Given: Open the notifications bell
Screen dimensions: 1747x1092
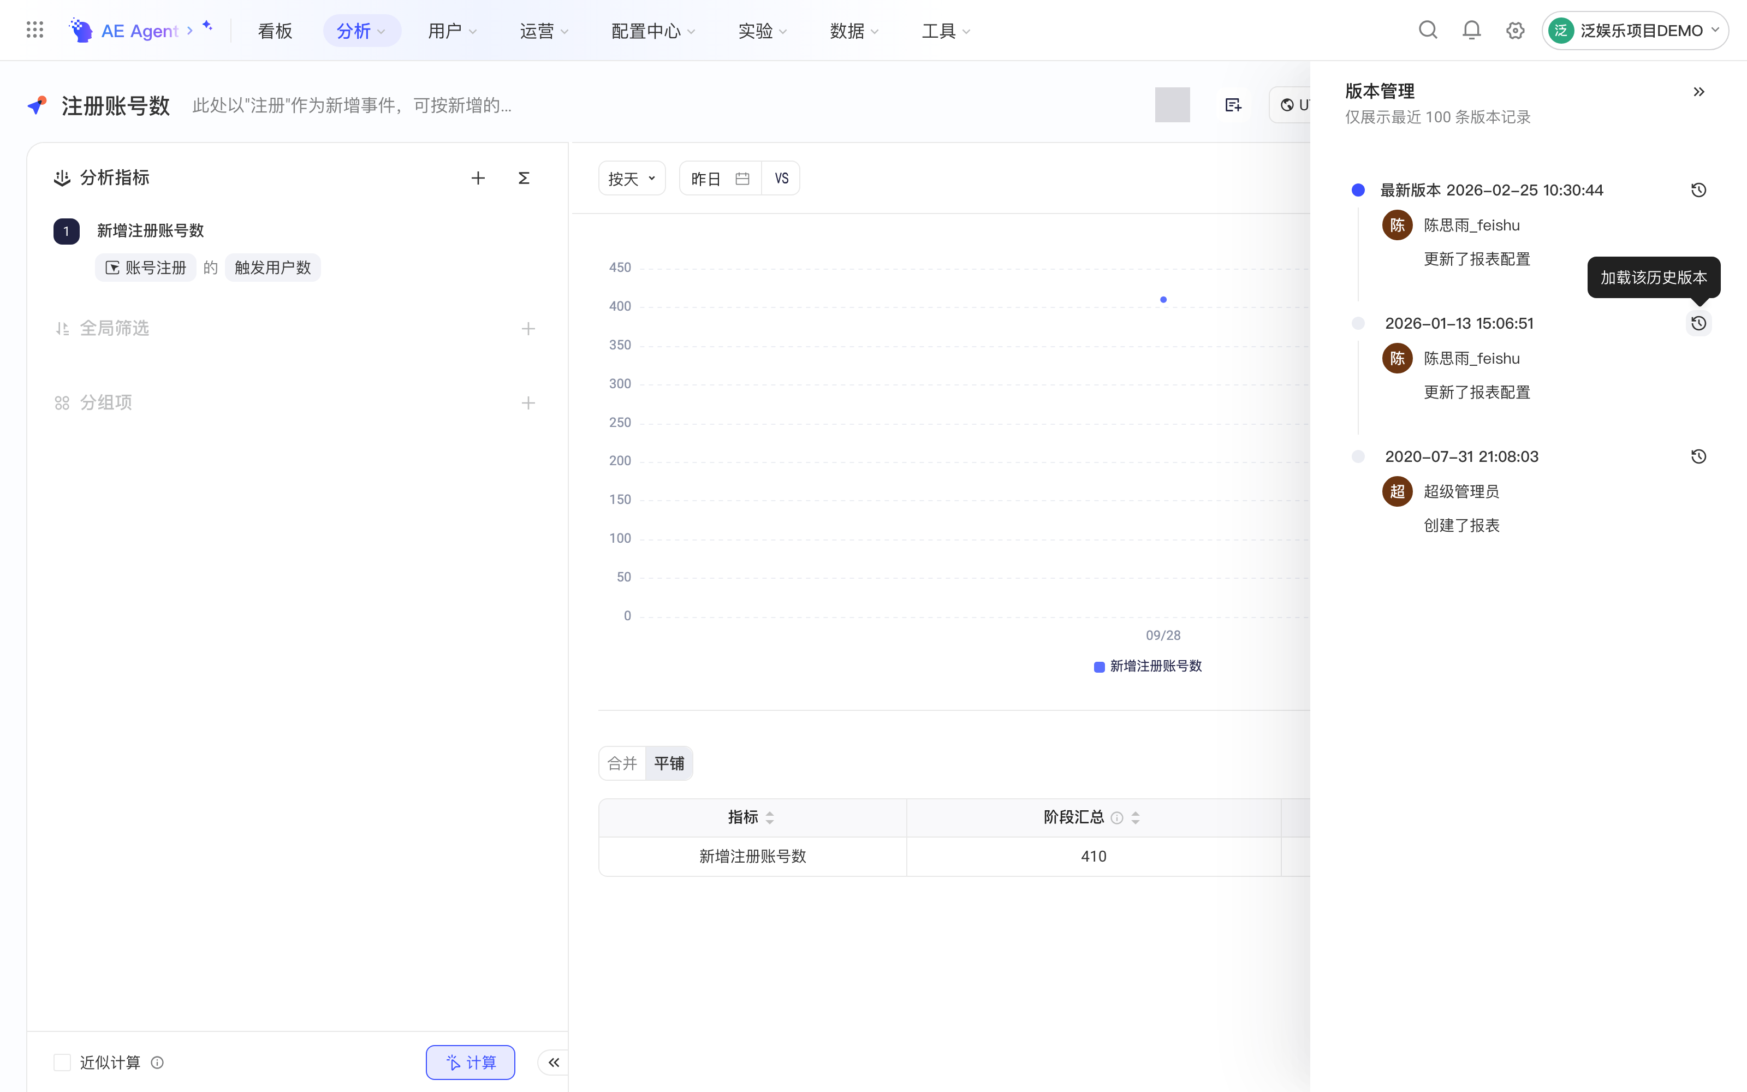Looking at the screenshot, I should 1471,29.
